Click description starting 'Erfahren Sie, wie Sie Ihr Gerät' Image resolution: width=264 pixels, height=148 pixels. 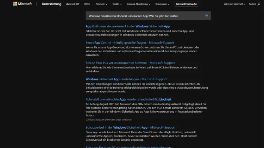pyautogui.click(x=140, y=33)
